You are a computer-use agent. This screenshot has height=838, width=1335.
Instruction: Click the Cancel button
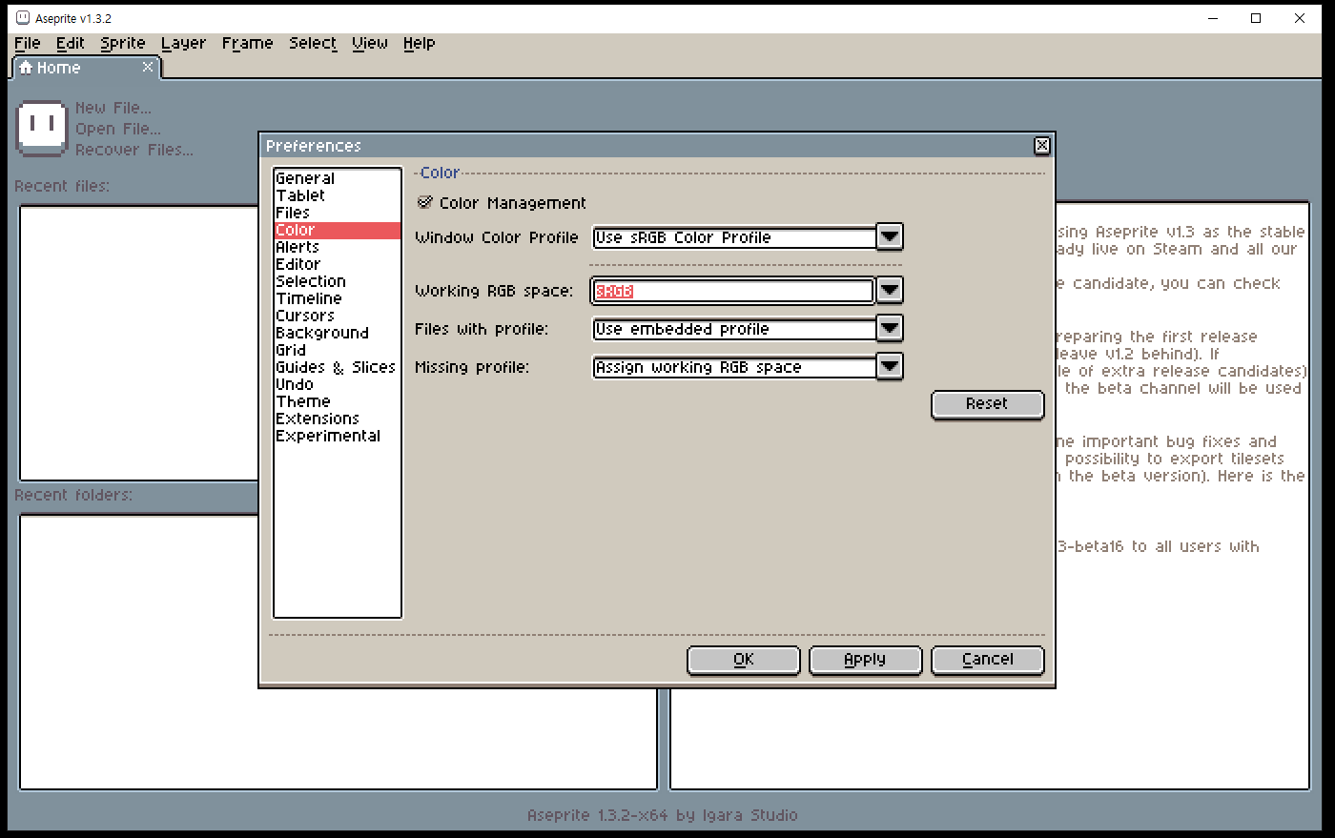point(987,660)
